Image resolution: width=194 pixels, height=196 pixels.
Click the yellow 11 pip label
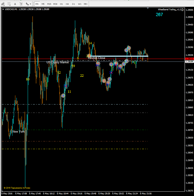69,92
